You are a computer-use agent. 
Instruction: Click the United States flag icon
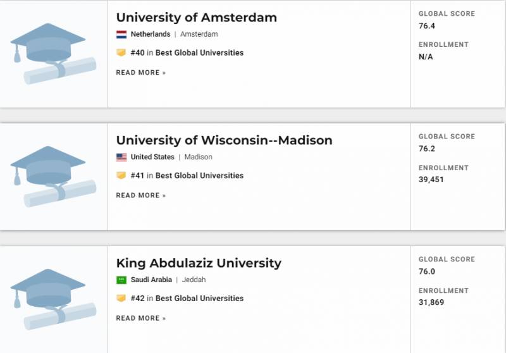pyautogui.click(x=121, y=157)
